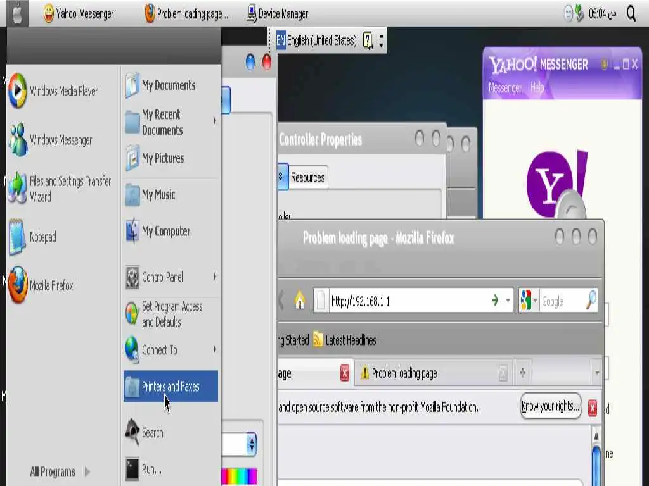The width and height of the screenshot is (649, 486).
Task: Click Know your rights... button
Action: (551, 406)
